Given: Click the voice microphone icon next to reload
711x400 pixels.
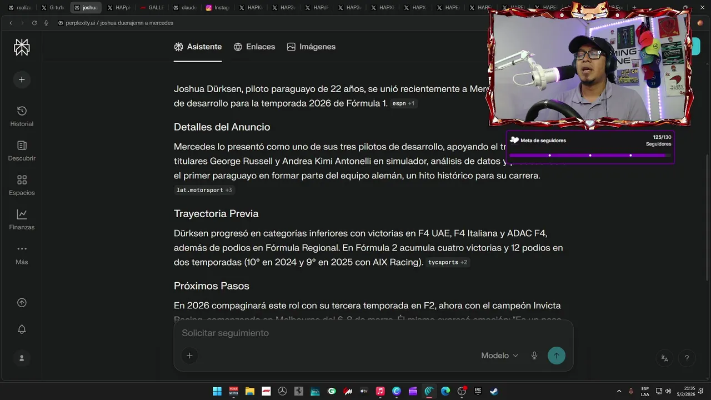Looking at the screenshot, I should pyautogui.click(x=46, y=23).
